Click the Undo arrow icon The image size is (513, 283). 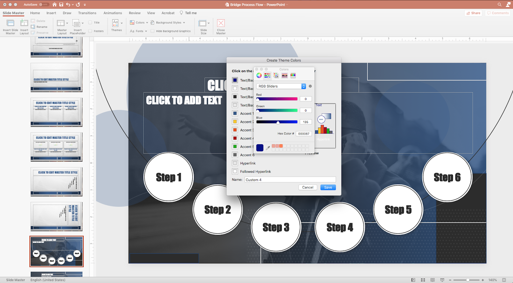[x=68, y=4]
